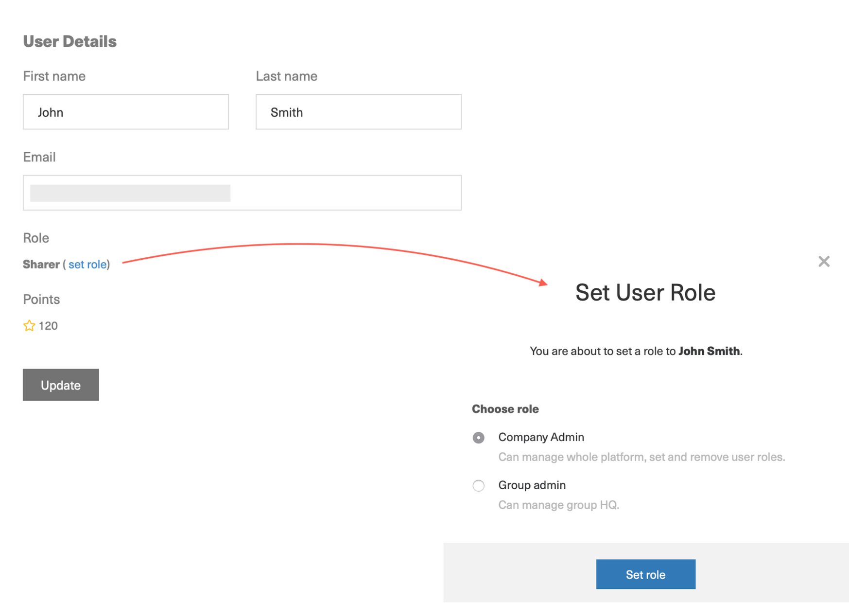Click the Role label
The height and width of the screenshot is (603, 849).
(36, 238)
